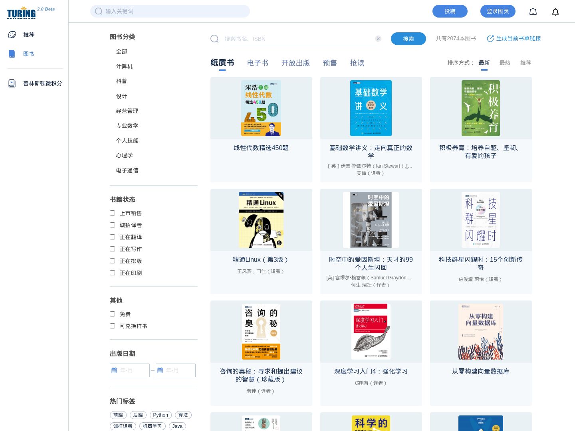Sort books by 最新
The image size is (575, 431).
coord(484,63)
